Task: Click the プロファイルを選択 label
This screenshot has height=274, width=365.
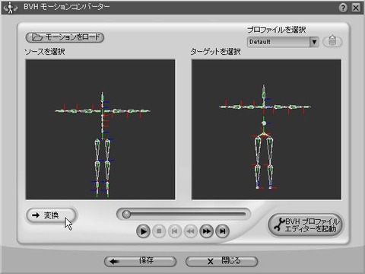Action: click(276, 30)
